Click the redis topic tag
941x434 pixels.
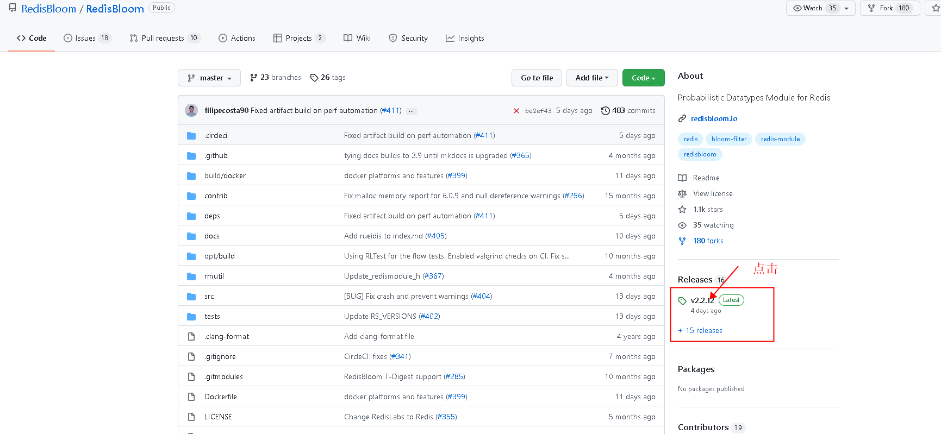pyautogui.click(x=690, y=139)
